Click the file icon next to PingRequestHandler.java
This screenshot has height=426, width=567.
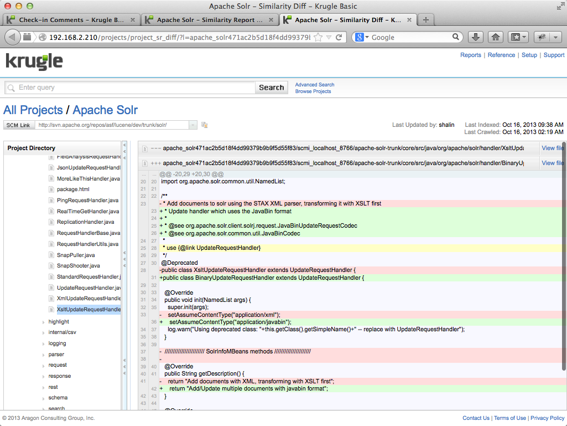point(51,201)
